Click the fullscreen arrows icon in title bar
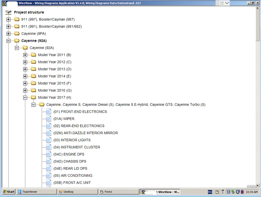The width and height of the screenshot is (261, 197). tap(222, 3)
